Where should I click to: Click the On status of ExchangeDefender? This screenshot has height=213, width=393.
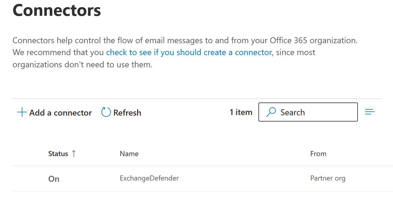click(x=54, y=179)
